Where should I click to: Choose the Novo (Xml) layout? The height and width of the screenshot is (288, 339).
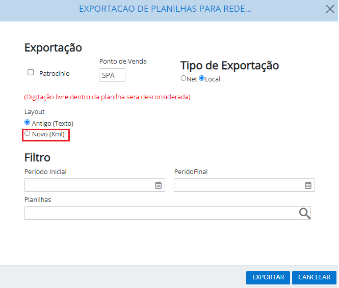click(27, 133)
